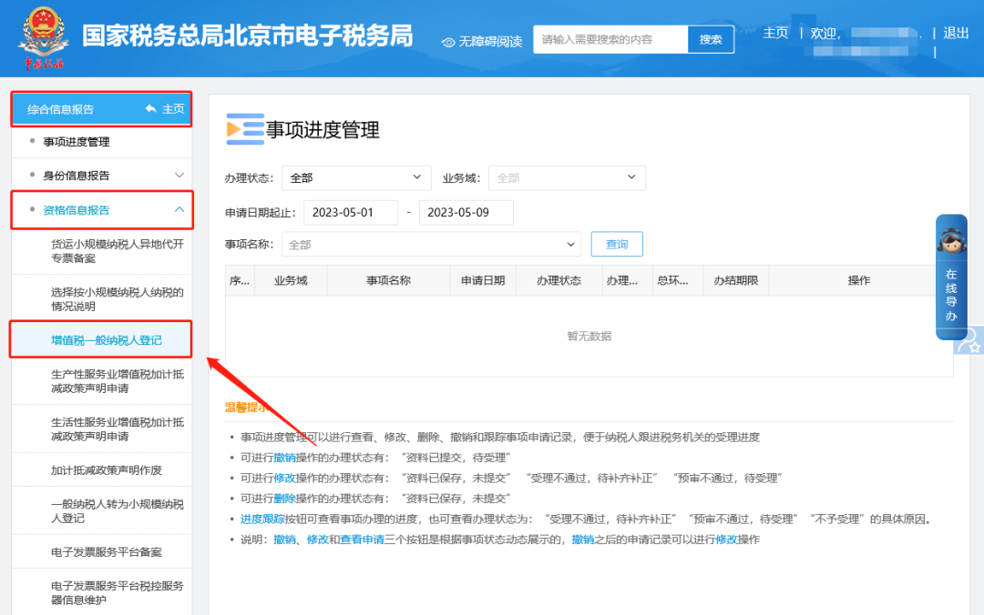
Task: Open 电子发票服务平台税控服务器信息维护
Action: tap(117, 593)
